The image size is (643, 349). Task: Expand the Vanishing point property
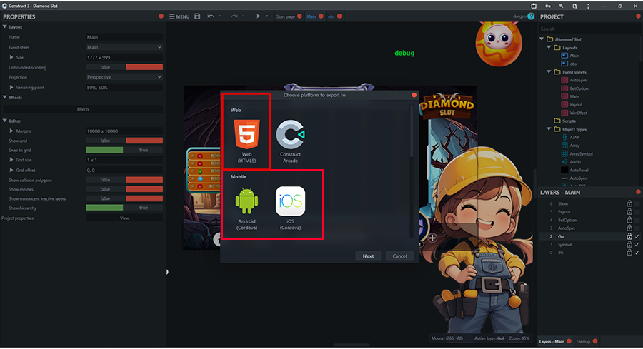point(11,87)
